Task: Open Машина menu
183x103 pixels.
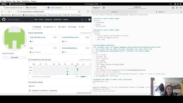Action: 9,1
